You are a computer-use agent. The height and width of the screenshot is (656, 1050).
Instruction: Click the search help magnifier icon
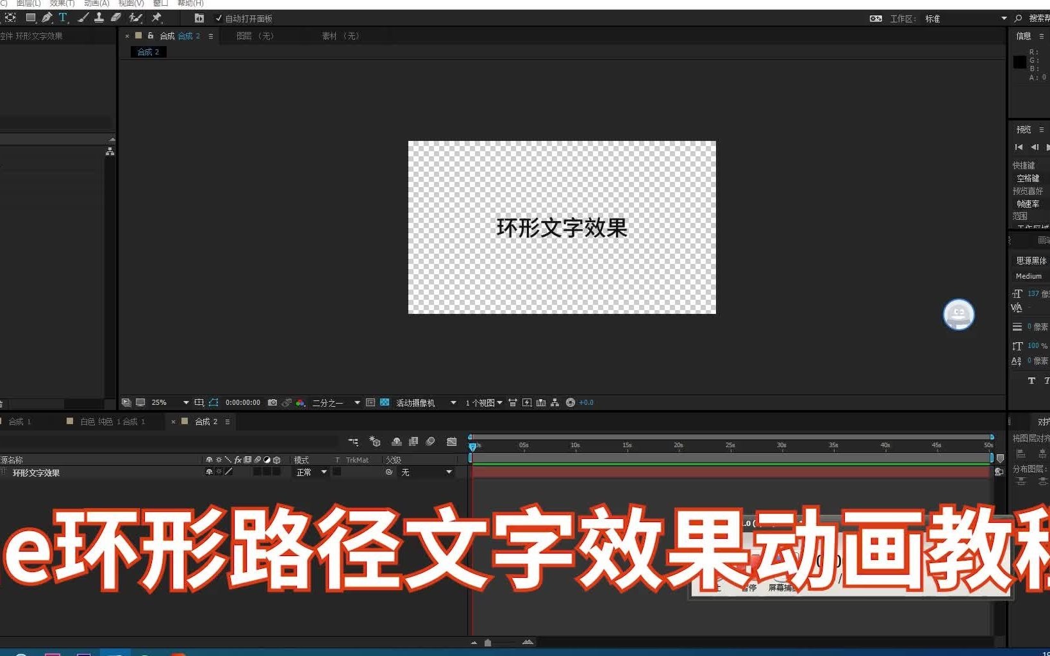coord(1018,19)
